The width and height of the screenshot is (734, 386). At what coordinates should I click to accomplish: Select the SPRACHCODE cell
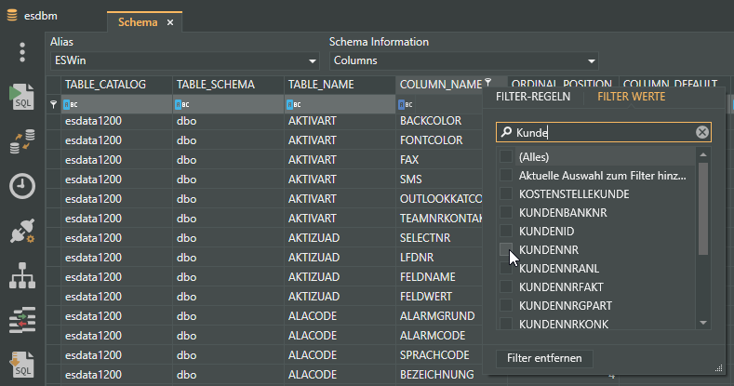[439, 355]
